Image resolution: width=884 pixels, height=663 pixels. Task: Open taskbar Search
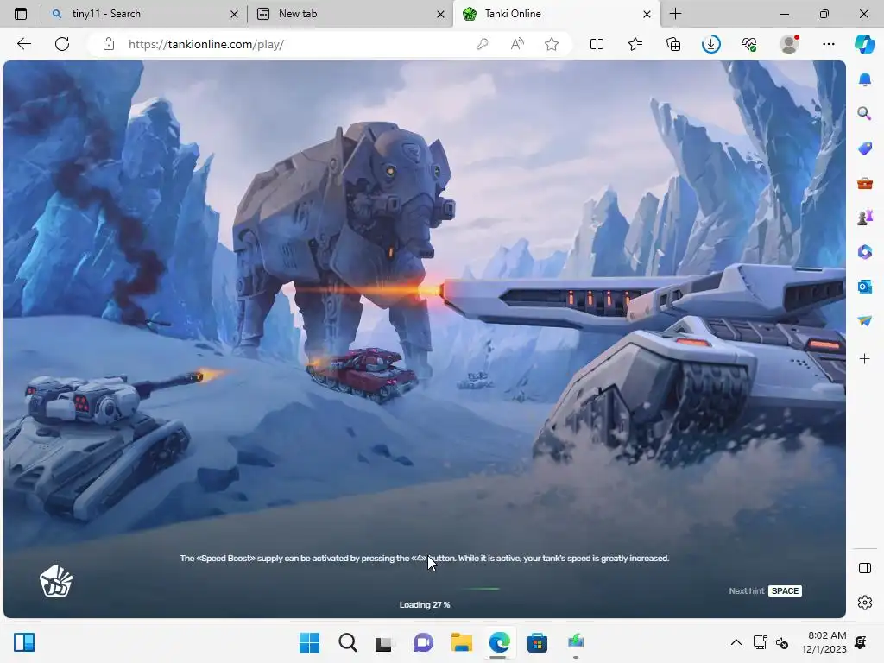(x=347, y=642)
